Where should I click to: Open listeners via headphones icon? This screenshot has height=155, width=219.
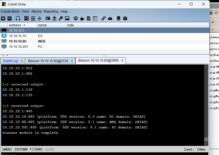pos(18,18)
